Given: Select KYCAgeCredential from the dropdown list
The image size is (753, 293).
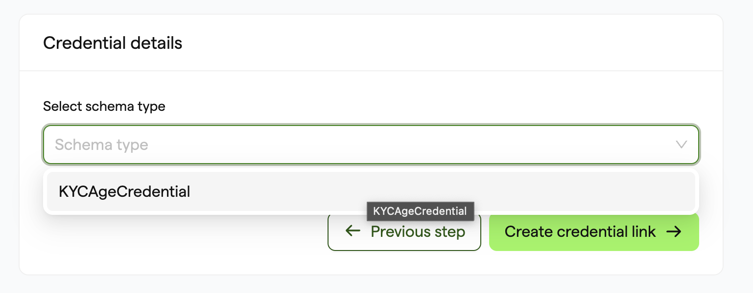Looking at the screenshot, I should click(371, 191).
